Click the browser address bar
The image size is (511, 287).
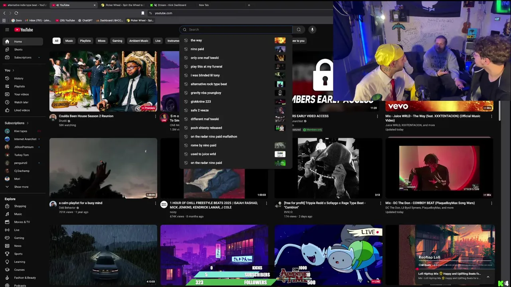click(240, 13)
